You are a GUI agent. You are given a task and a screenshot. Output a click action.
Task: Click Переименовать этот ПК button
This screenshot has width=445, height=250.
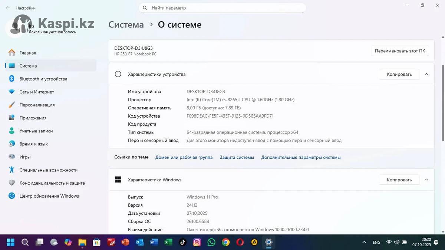coord(400,51)
